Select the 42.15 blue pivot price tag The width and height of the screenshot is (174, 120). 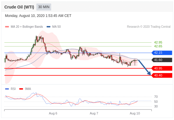coord(162,53)
